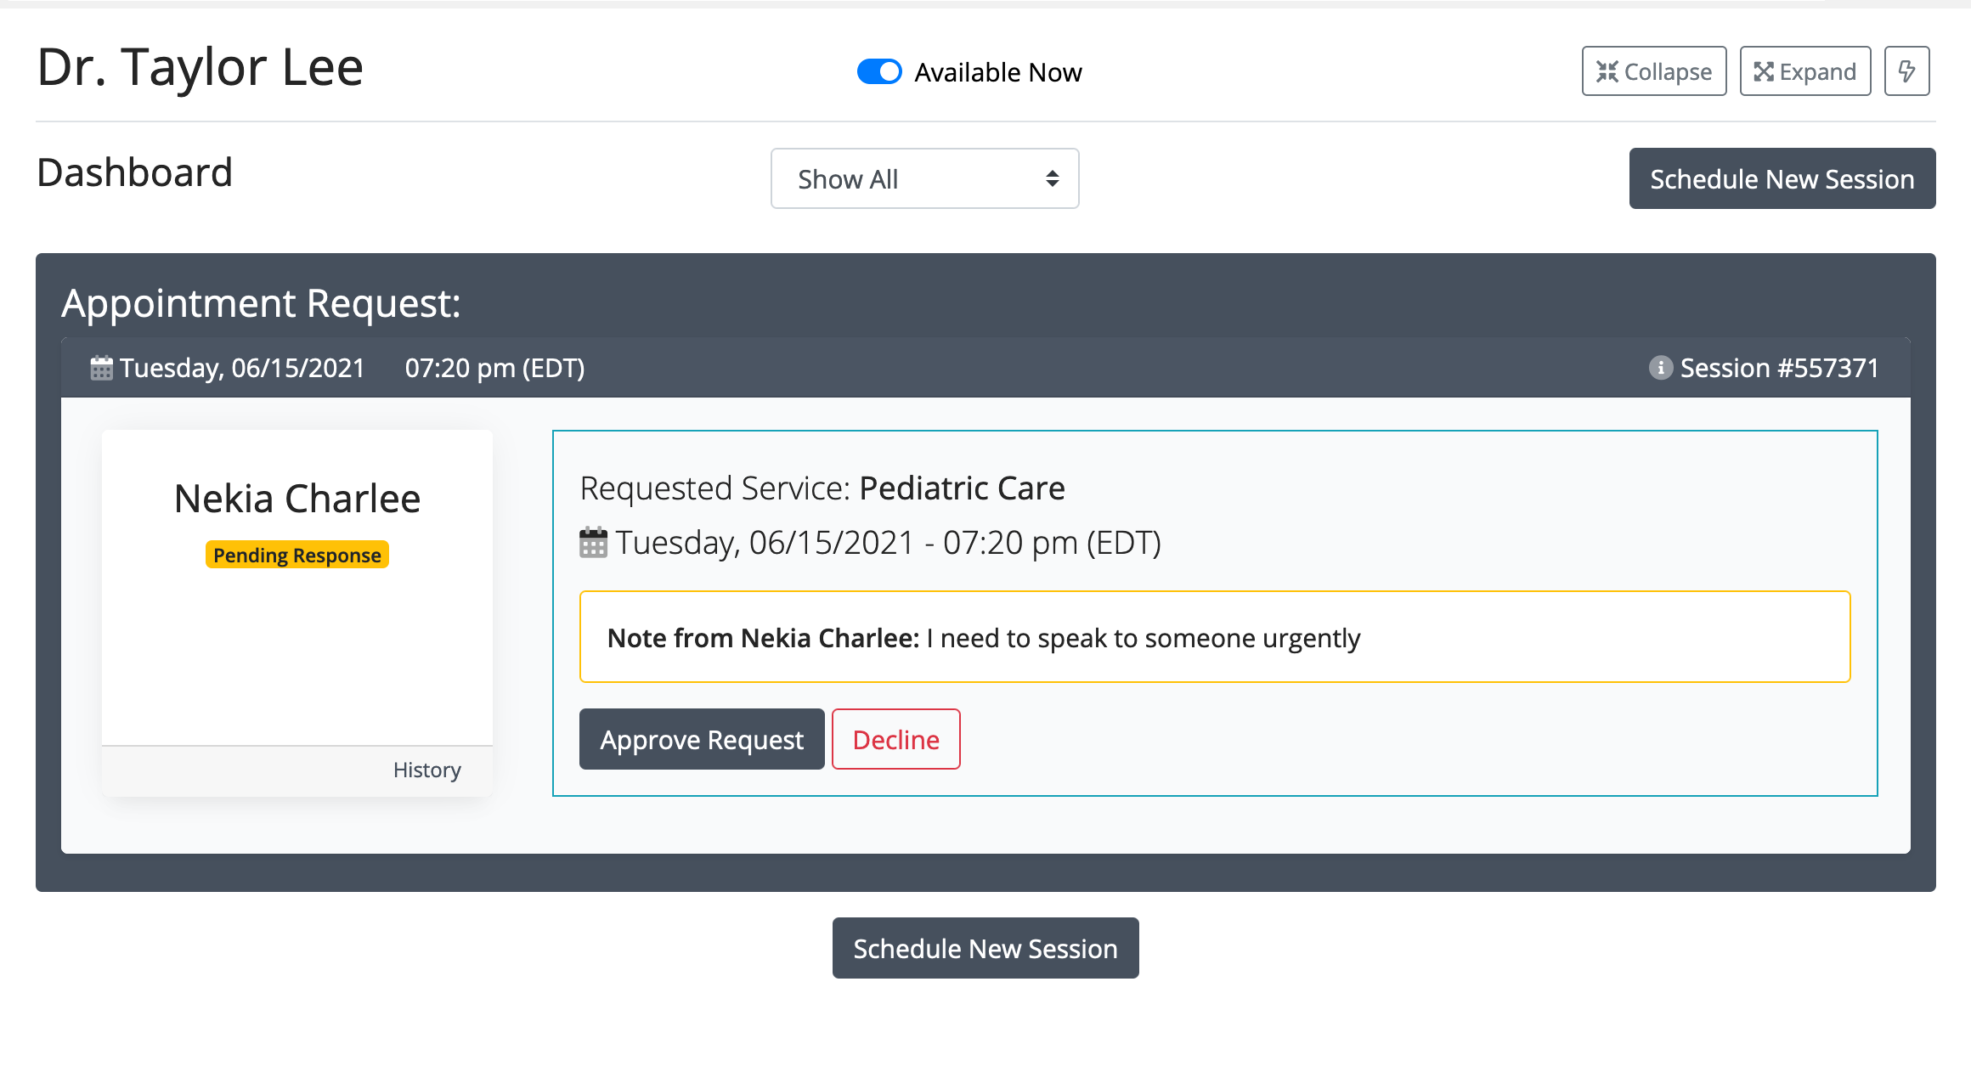The width and height of the screenshot is (1971, 1072).
Task: Click the Appointment Request heading
Action: tap(261, 303)
